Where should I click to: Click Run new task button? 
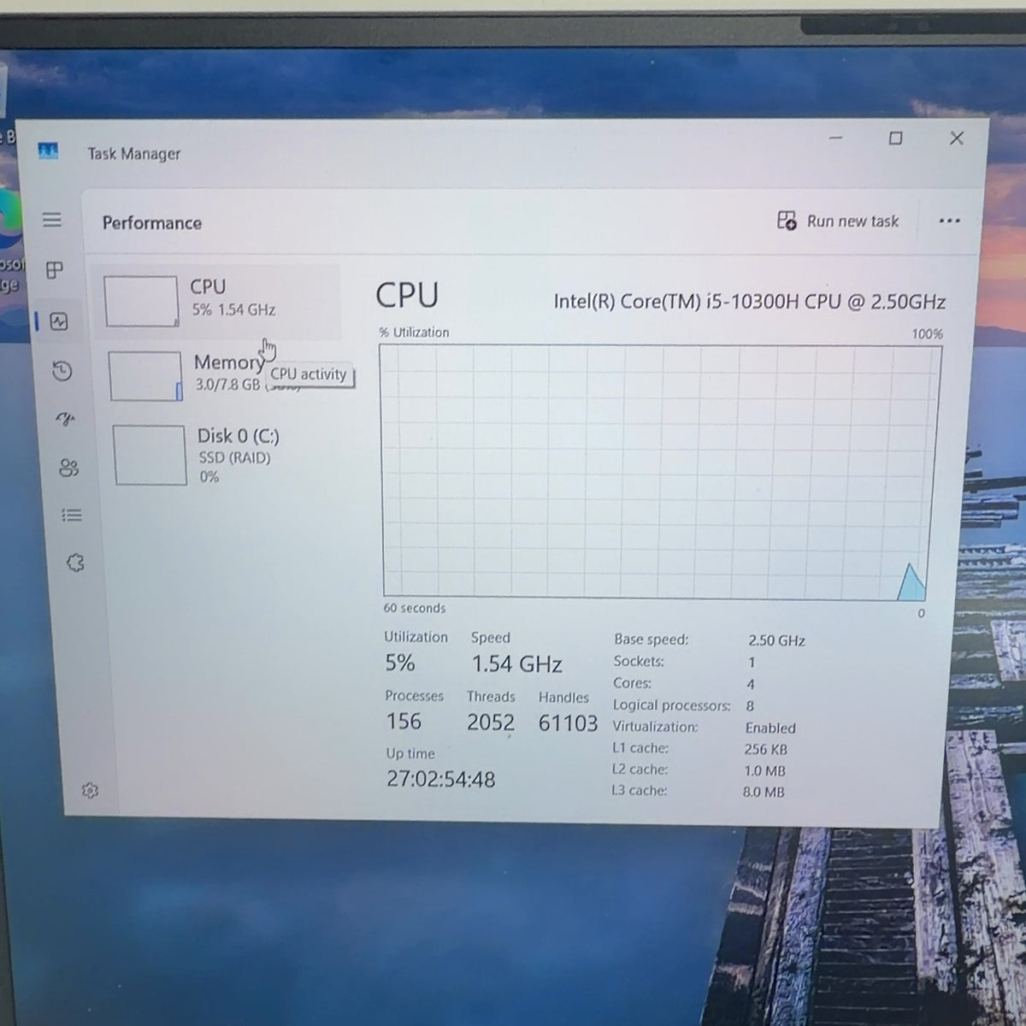(838, 221)
